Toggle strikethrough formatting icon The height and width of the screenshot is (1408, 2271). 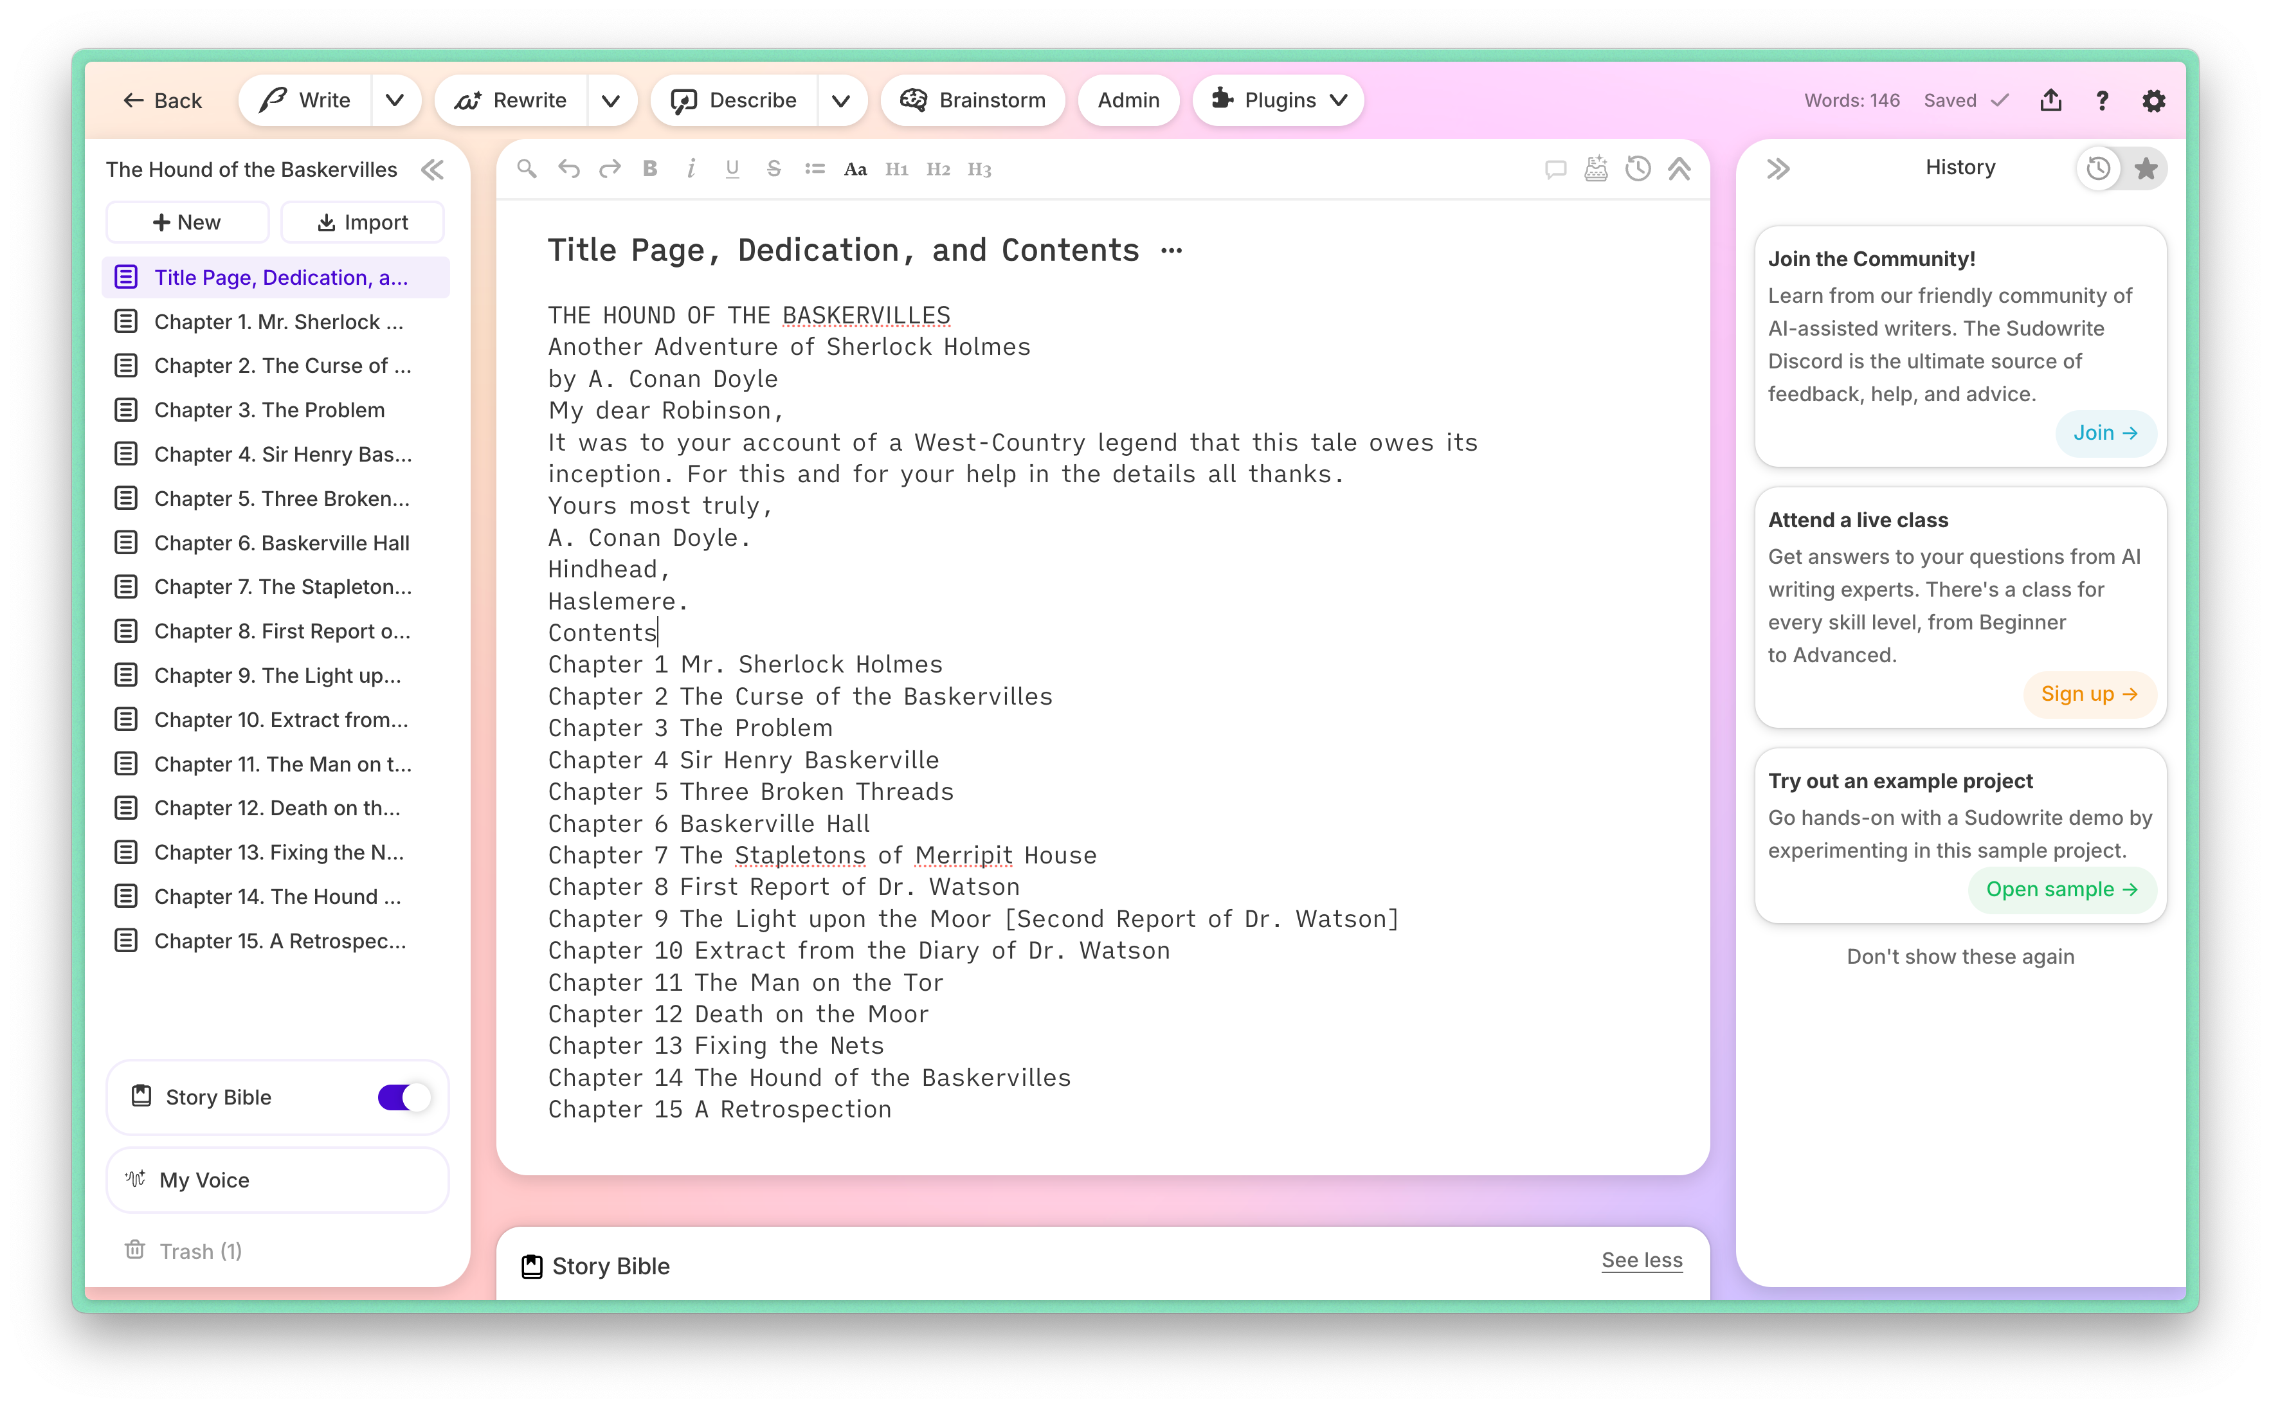point(773,168)
